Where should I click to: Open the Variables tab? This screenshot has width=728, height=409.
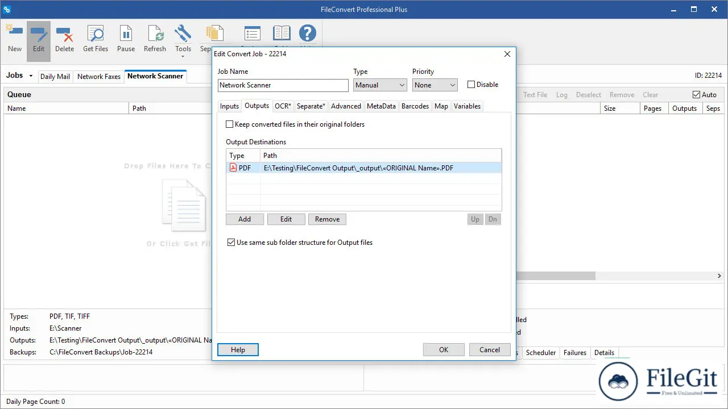(467, 106)
